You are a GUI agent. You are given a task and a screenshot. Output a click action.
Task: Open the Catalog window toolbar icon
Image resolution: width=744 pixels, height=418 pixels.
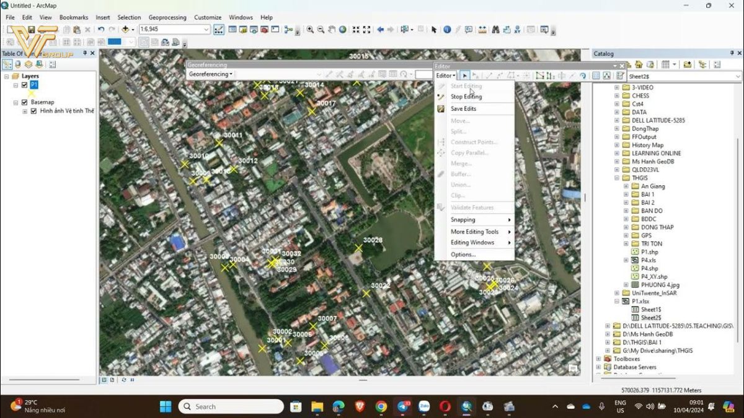click(x=243, y=29)
